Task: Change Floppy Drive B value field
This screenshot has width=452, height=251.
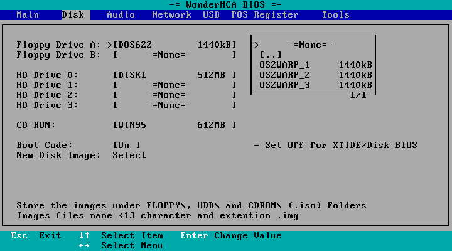Action: 175,55
